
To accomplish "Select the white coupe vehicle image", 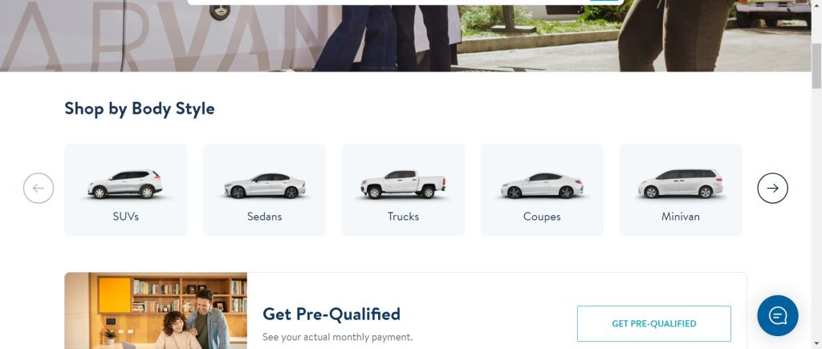I will pos(542,185).
